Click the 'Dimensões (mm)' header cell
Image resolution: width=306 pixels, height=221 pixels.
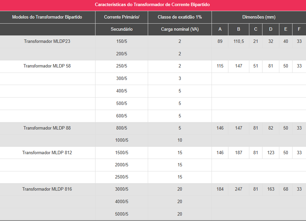click(259, 17)
